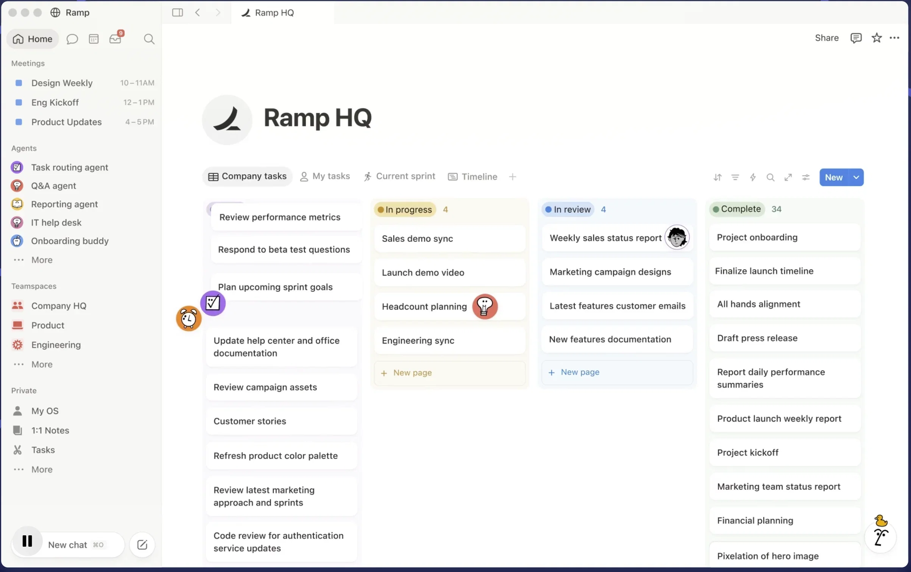911x572 pixels.
Task: Click the avatar on Weekly sales status report
Action: [x=677, y=237]
